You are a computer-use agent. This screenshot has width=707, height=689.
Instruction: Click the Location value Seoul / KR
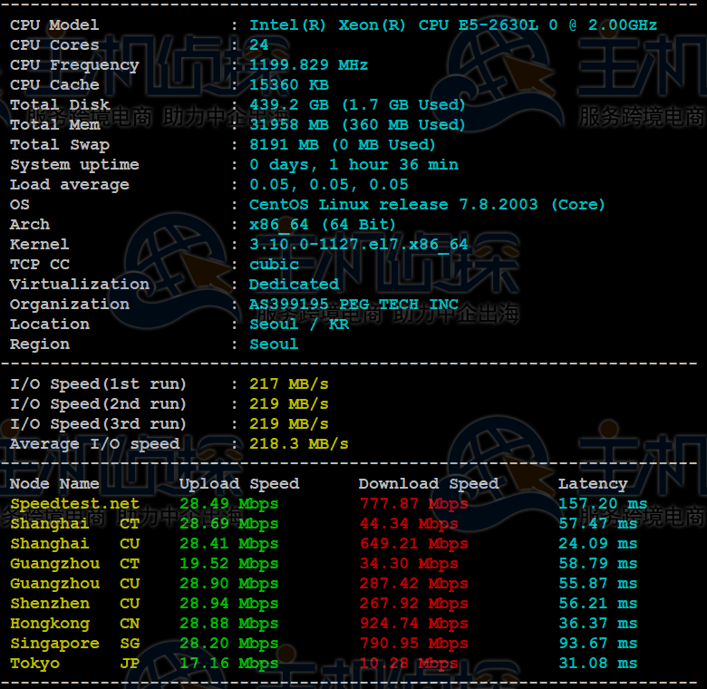click(x=299, y=325)
